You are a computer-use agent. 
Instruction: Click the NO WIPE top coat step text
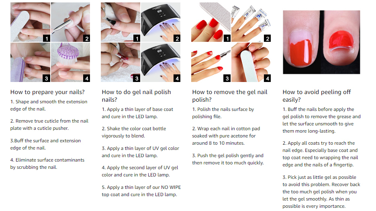pyautogui.click(x=141, y=191)
